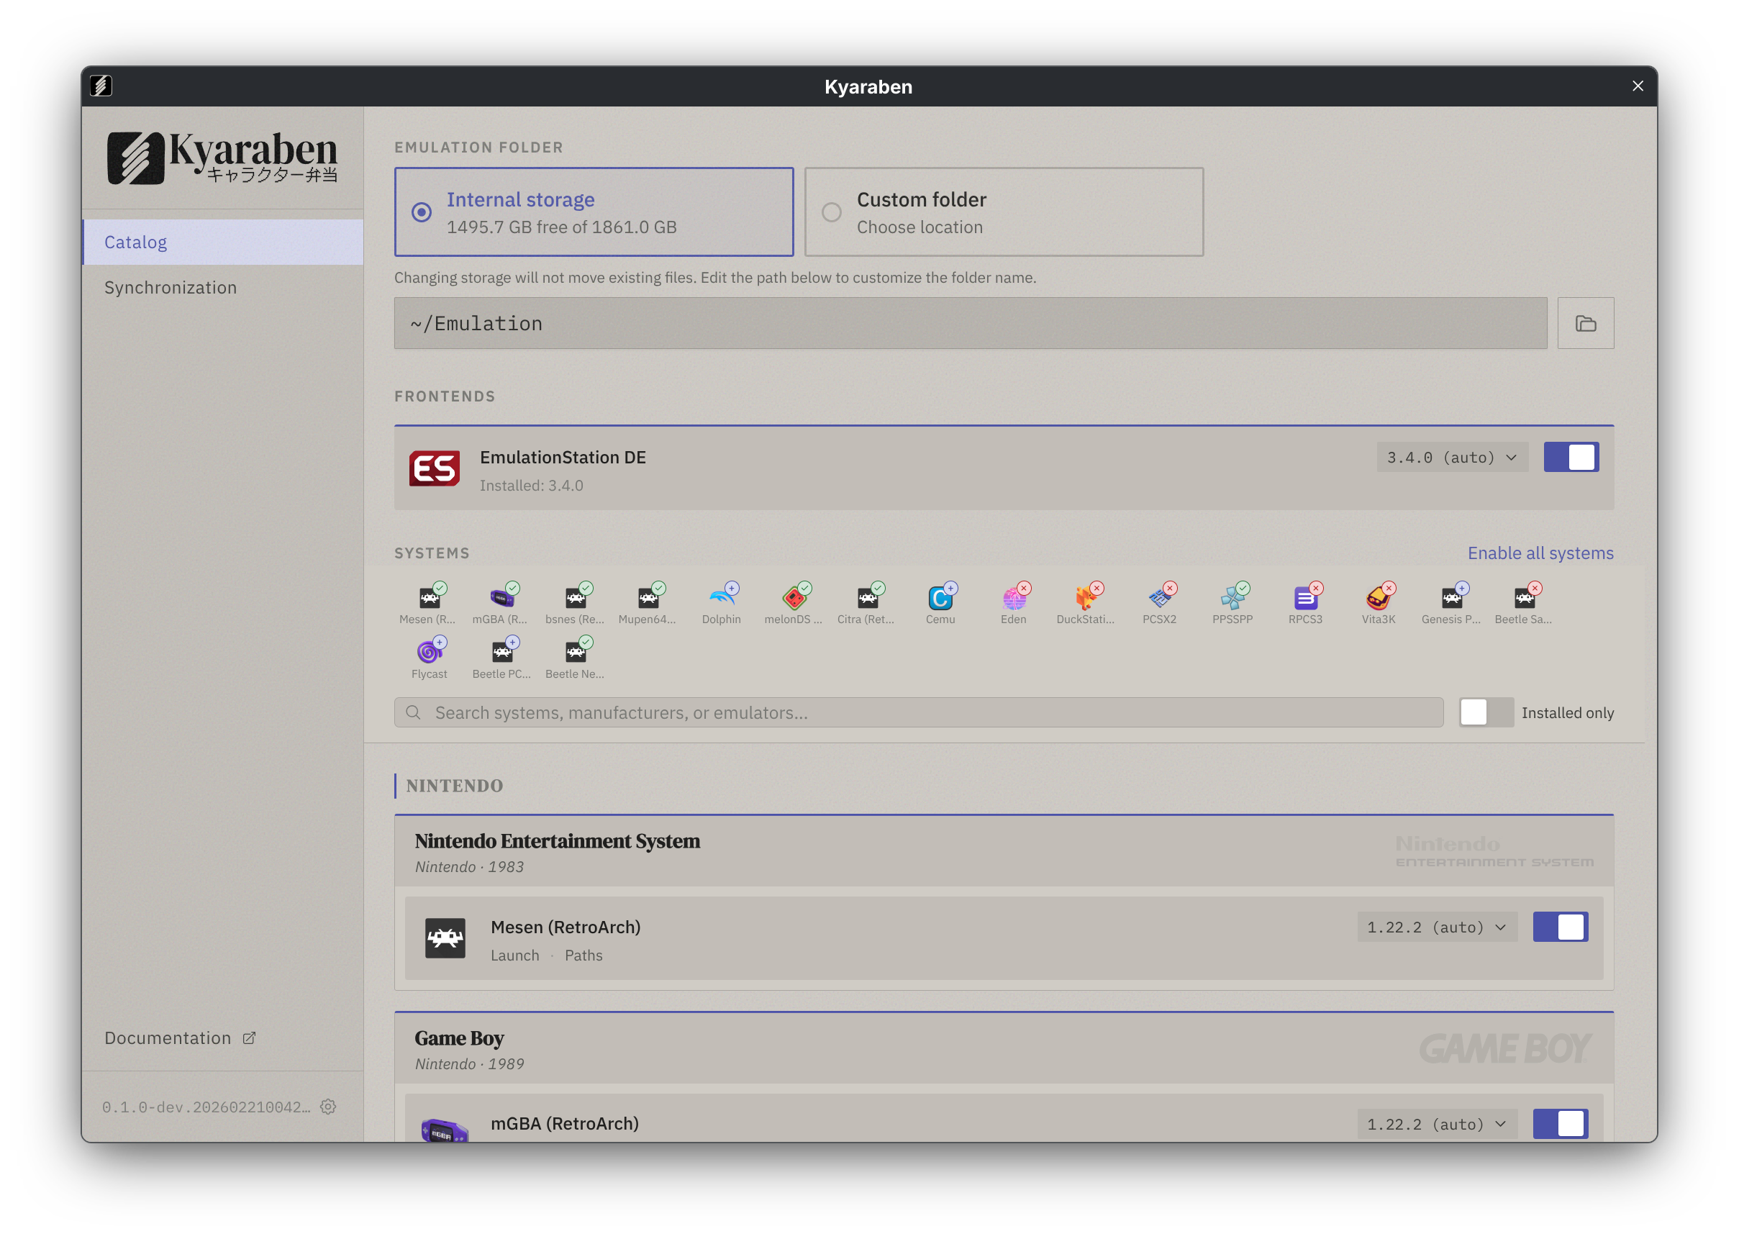The image size is (1739, 1239).
Task: Open the mGBA version dropdown for Game Boy
Action: pos(1436,1123)
